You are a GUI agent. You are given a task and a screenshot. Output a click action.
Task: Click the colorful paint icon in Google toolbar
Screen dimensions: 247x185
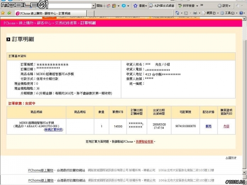point(114,6)
